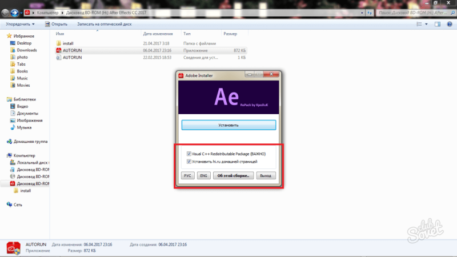Open Изображения library
The height and width of the screenshot is (257, 457).
tap(30, 121)
